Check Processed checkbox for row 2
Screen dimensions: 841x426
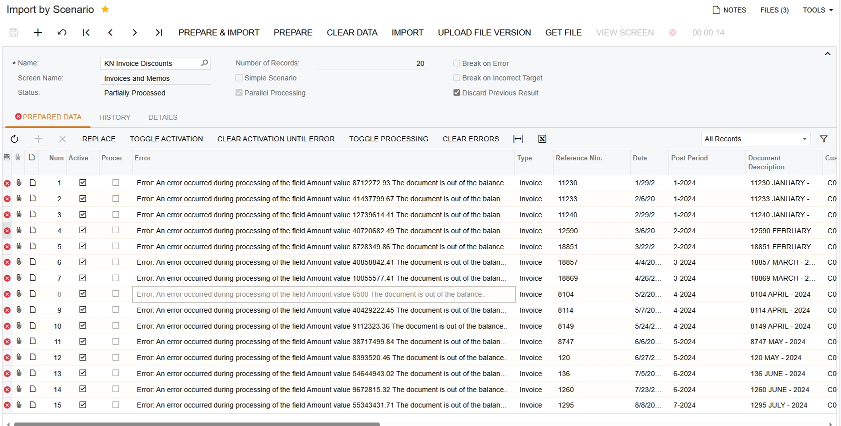[x=115, y=199]
